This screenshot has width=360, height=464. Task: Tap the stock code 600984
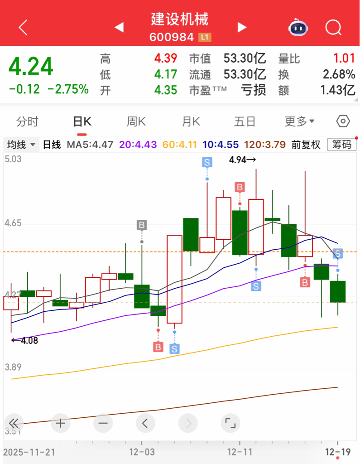coord(172,37)
